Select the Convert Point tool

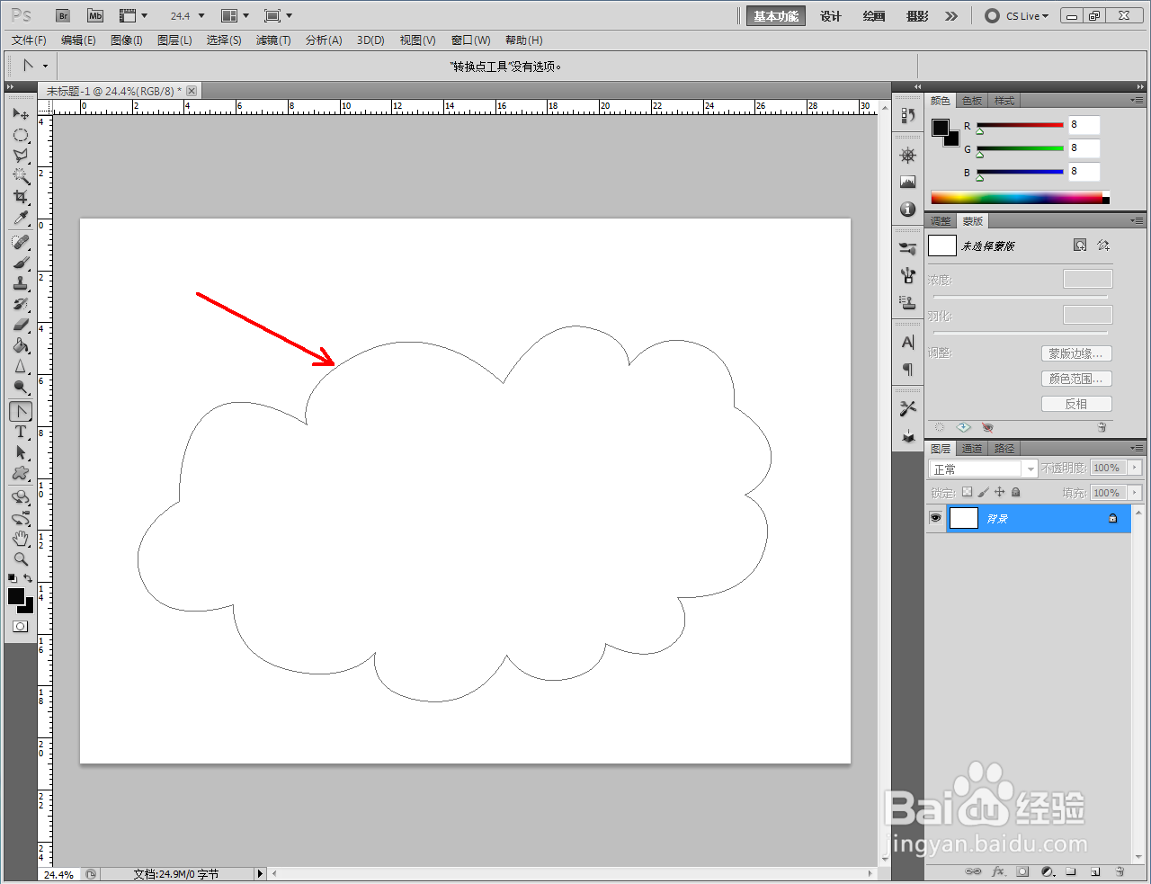pos(21,412)
